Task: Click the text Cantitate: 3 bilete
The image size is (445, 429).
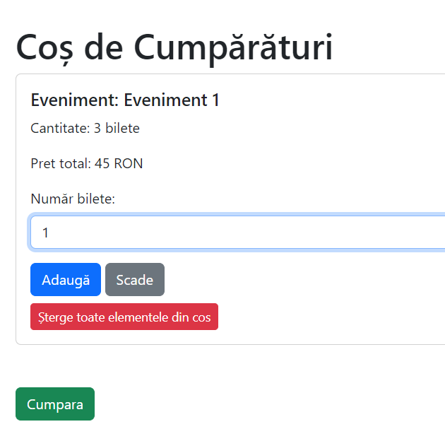Action: pos(85,128)
